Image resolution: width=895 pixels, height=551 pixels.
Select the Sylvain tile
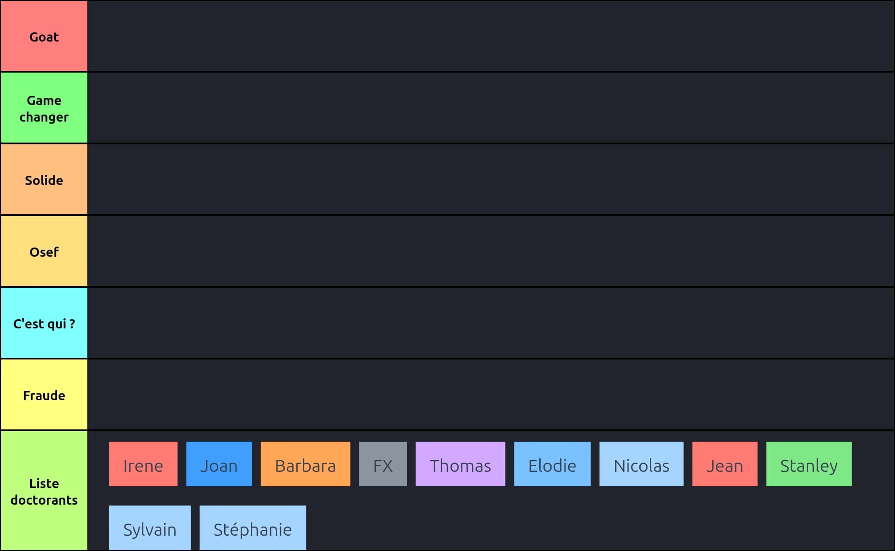pyautogui.click(x=150, y=528)
